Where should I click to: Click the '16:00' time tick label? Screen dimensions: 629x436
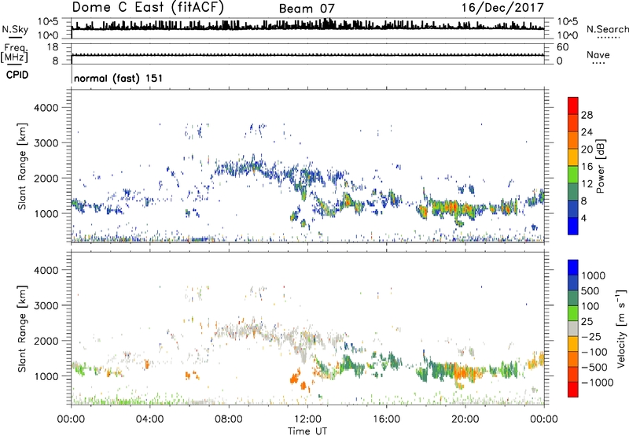pos(386,419)
